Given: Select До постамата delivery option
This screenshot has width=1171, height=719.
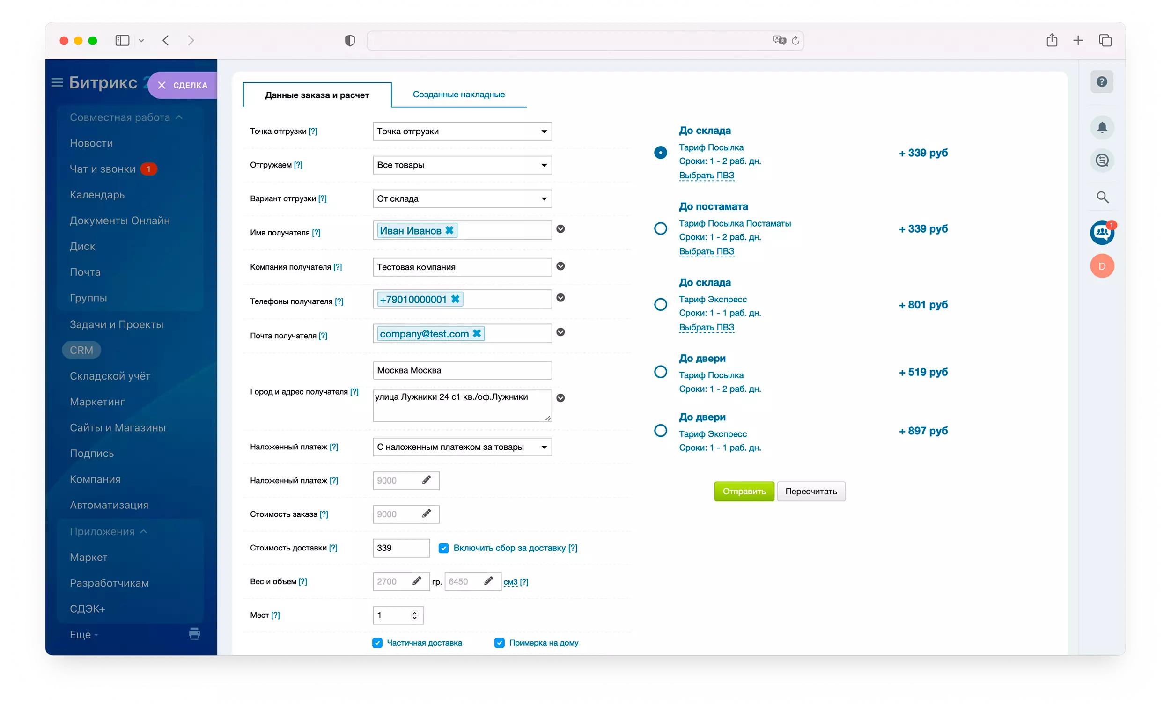Looking at the screenshot, I should coord(662,229).
